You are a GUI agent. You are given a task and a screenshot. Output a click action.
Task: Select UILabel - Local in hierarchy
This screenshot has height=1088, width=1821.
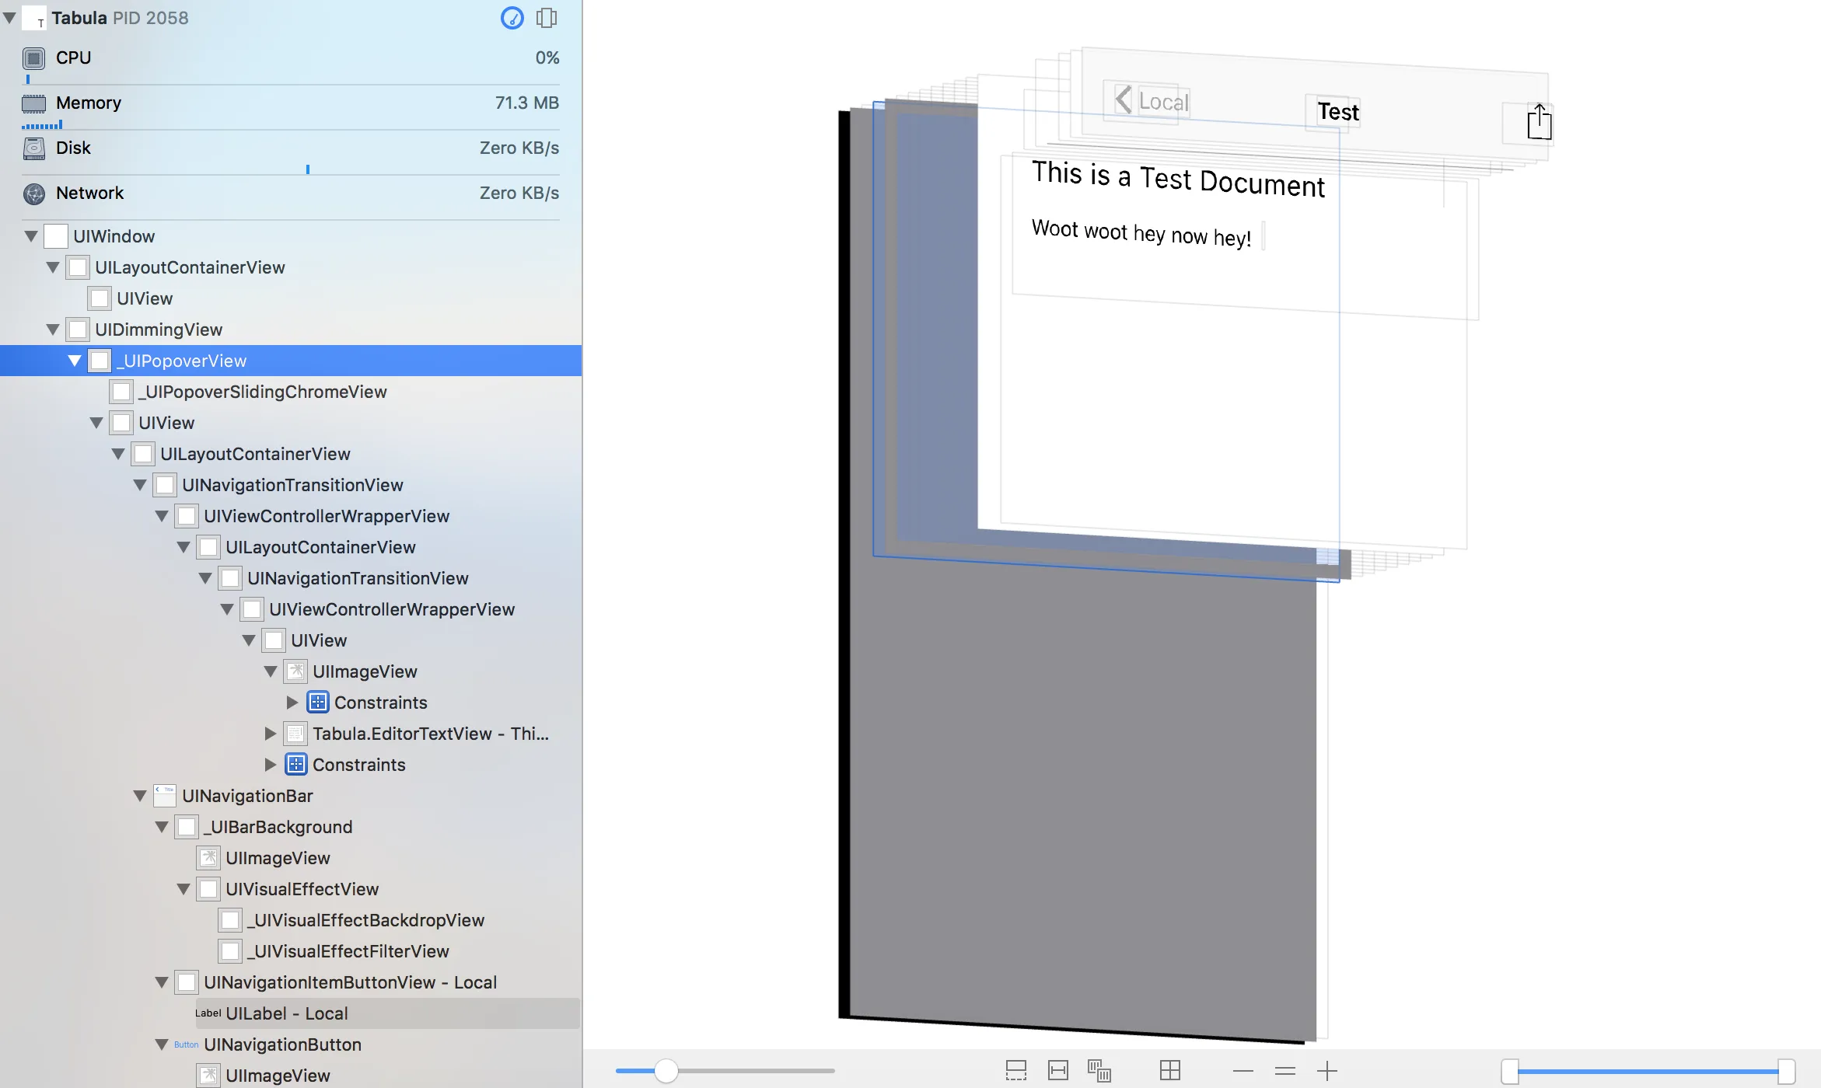coord(286,1013)
